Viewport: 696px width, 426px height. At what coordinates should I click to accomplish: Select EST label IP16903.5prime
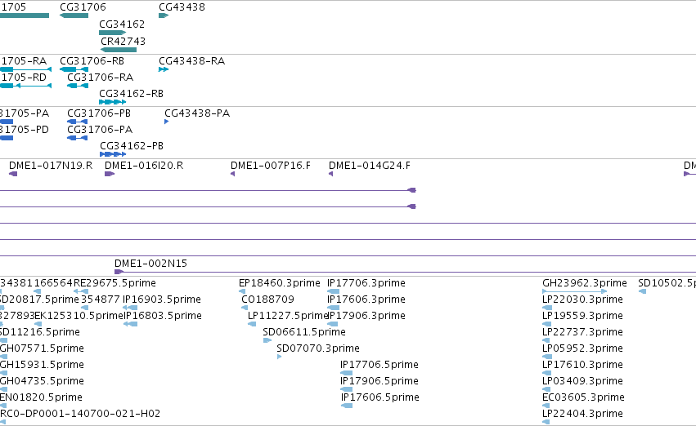[x=162, y=299]
